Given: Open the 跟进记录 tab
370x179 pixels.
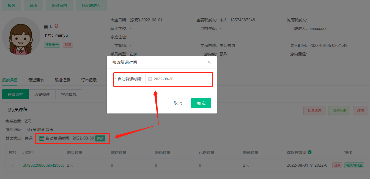Looking at the screenshot, I should pyautogui.click(x=62, y=80).
